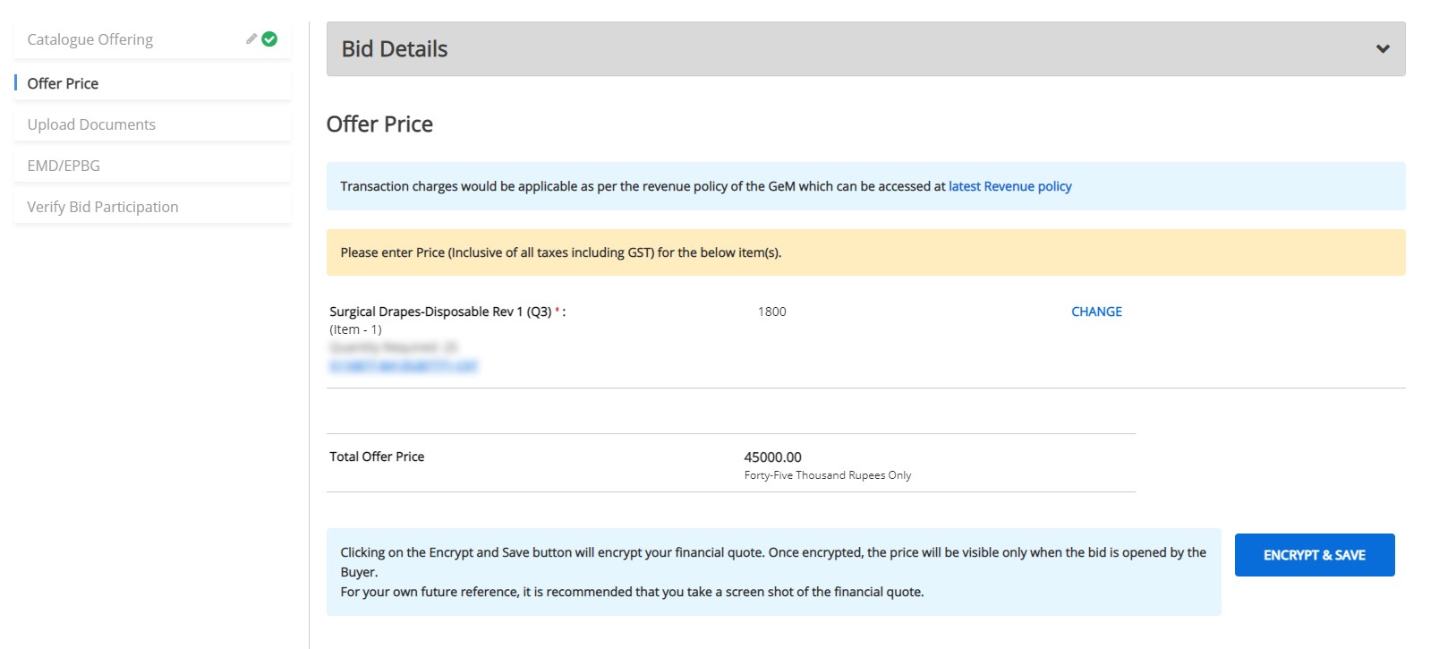
Task: Click CHANGE to edit the item price
Action: tap(1096, 312)
